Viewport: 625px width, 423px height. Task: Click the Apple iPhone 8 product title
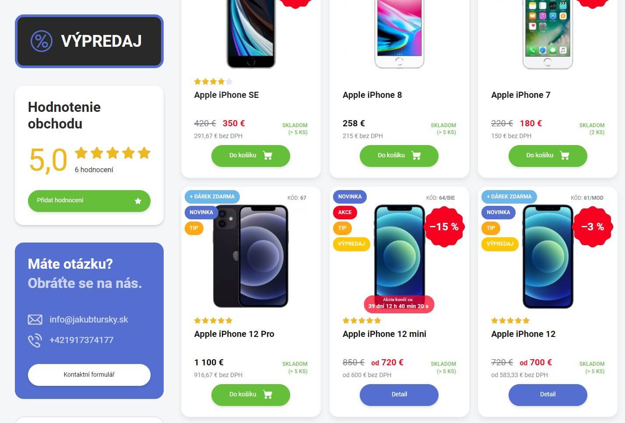point(372,95)
